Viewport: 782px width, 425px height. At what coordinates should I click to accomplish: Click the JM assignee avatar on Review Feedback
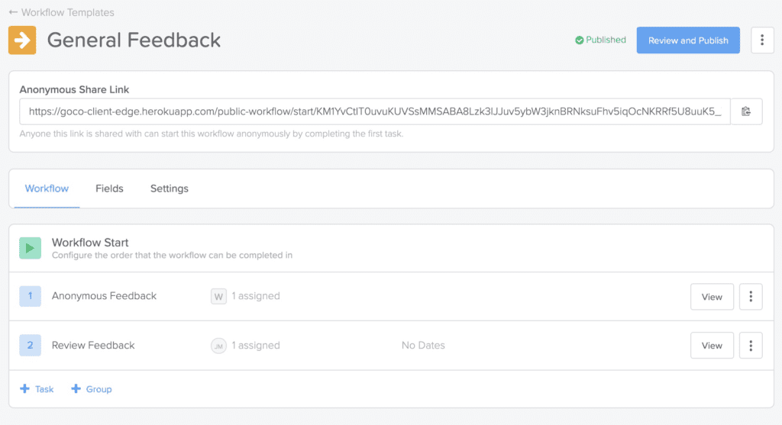219,346
